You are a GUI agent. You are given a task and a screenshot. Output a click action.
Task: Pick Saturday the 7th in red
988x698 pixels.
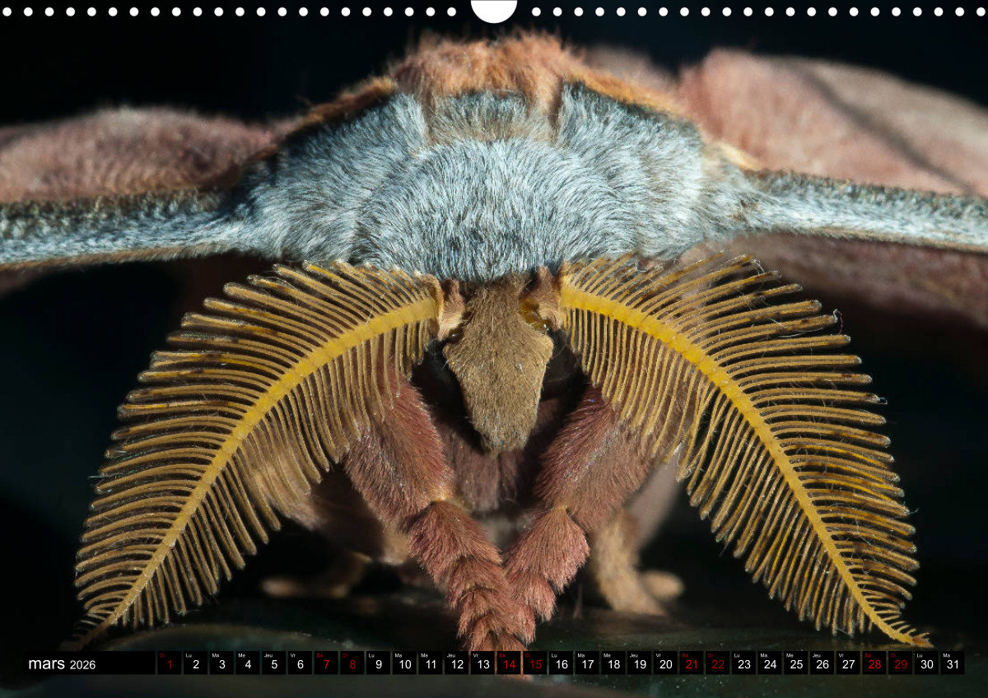point(326,664)
